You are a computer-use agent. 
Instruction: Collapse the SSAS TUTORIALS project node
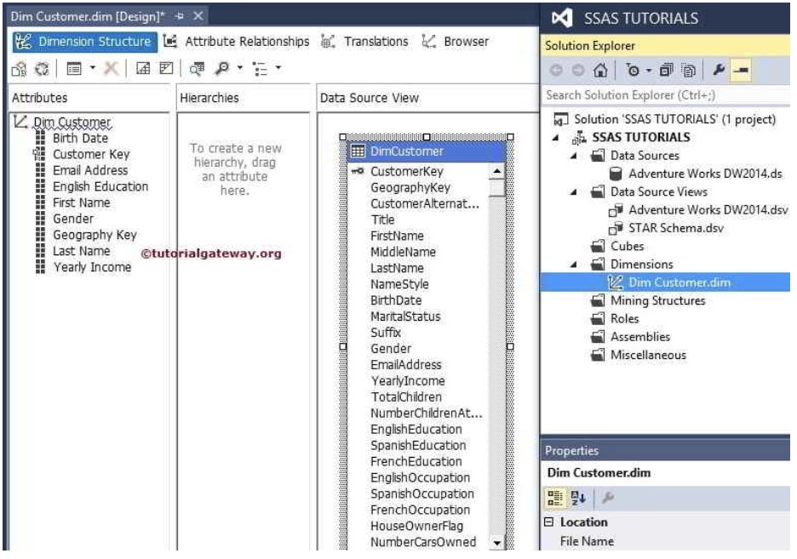(555, 138)
